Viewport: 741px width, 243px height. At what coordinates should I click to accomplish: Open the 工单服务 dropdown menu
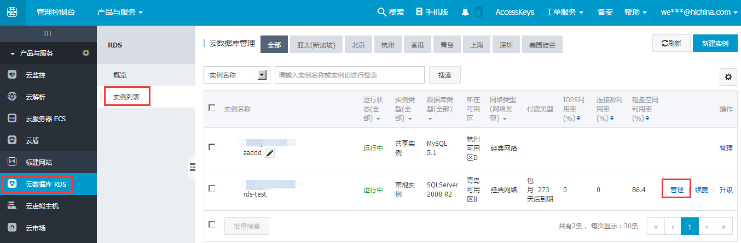(564, 12)
